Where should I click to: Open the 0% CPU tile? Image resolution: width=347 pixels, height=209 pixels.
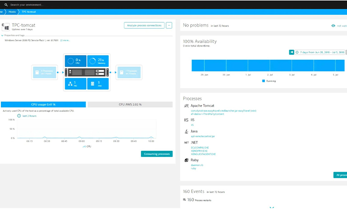click(x=76, y=61)
